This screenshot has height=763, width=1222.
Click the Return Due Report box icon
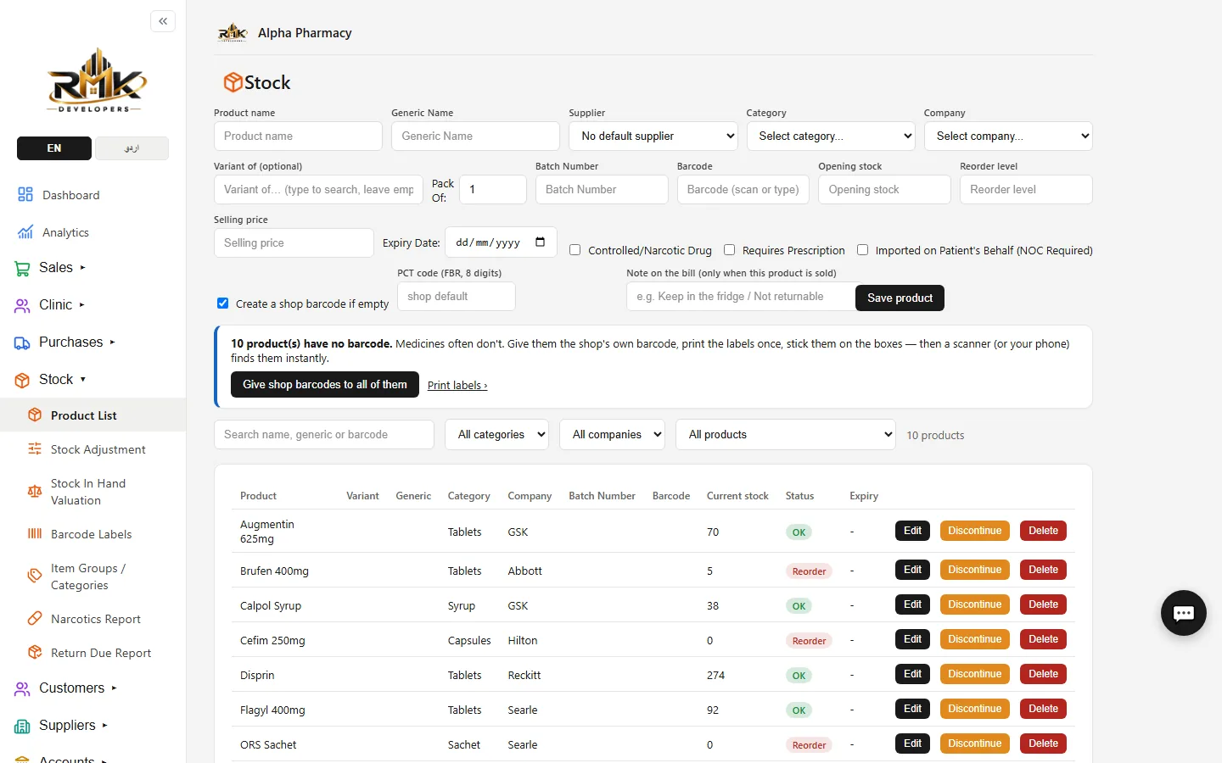click(35, 652)
